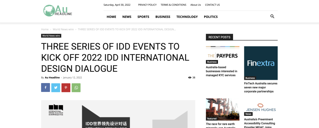Click the Saturday, April 30, 2022 date
The width and height of the screenshot is (319, 128).
[x=117, y=5]
